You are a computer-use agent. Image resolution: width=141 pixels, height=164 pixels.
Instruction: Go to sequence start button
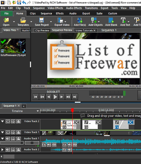(36, 97)
